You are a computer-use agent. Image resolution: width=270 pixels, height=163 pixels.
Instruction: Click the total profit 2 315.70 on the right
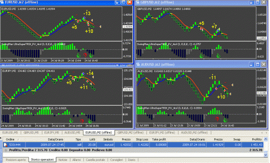click(x=256, y=150)
